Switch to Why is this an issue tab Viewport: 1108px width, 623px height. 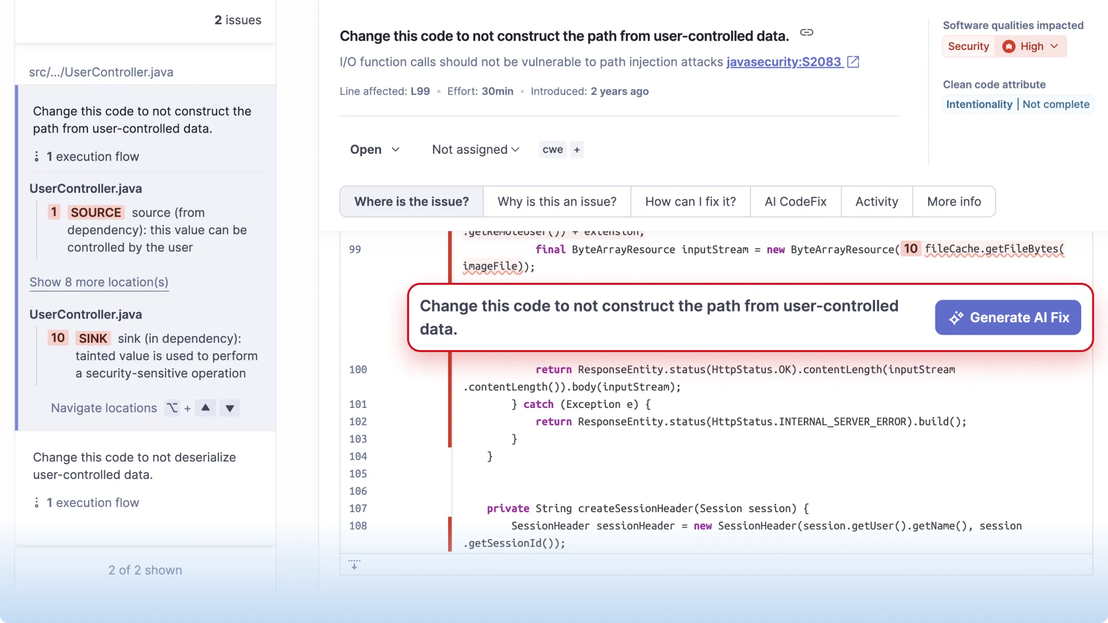click(x=557, y=202)
